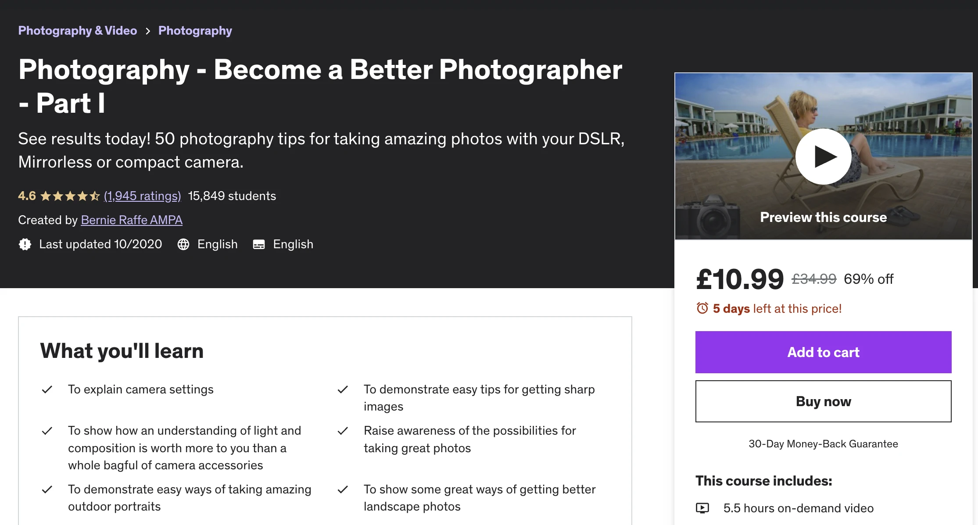This screenshot has height=525, width=978.
Task: Click the checkmark icon next to sharp images
Action: tap(344, 389)
